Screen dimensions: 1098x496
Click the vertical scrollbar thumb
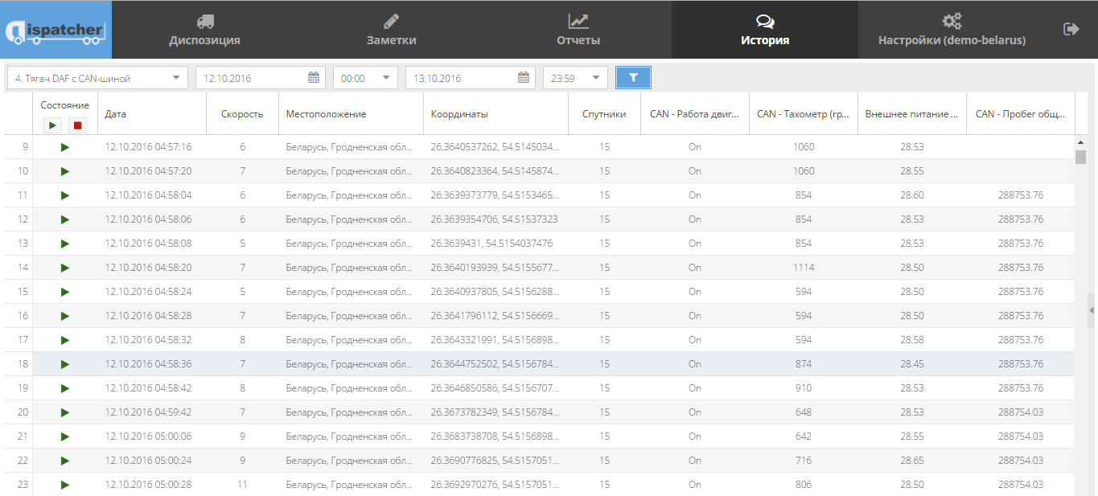1080,157
